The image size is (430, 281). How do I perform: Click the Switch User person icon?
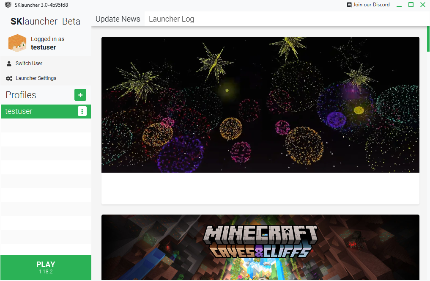[x=9, y=63]
